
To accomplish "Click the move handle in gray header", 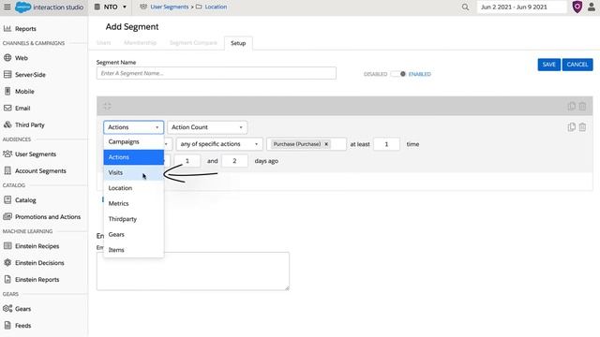I will pos(107,106).
